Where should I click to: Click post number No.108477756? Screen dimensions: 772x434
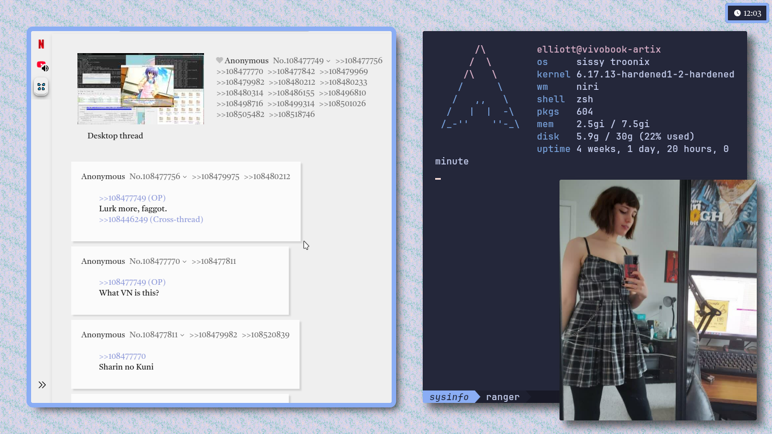[x=154, y=176]
